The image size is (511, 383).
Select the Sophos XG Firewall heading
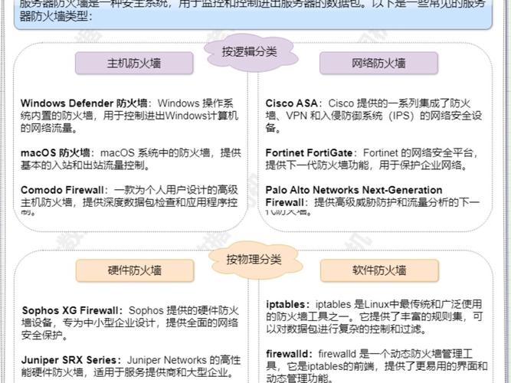[x=70, y=310]
